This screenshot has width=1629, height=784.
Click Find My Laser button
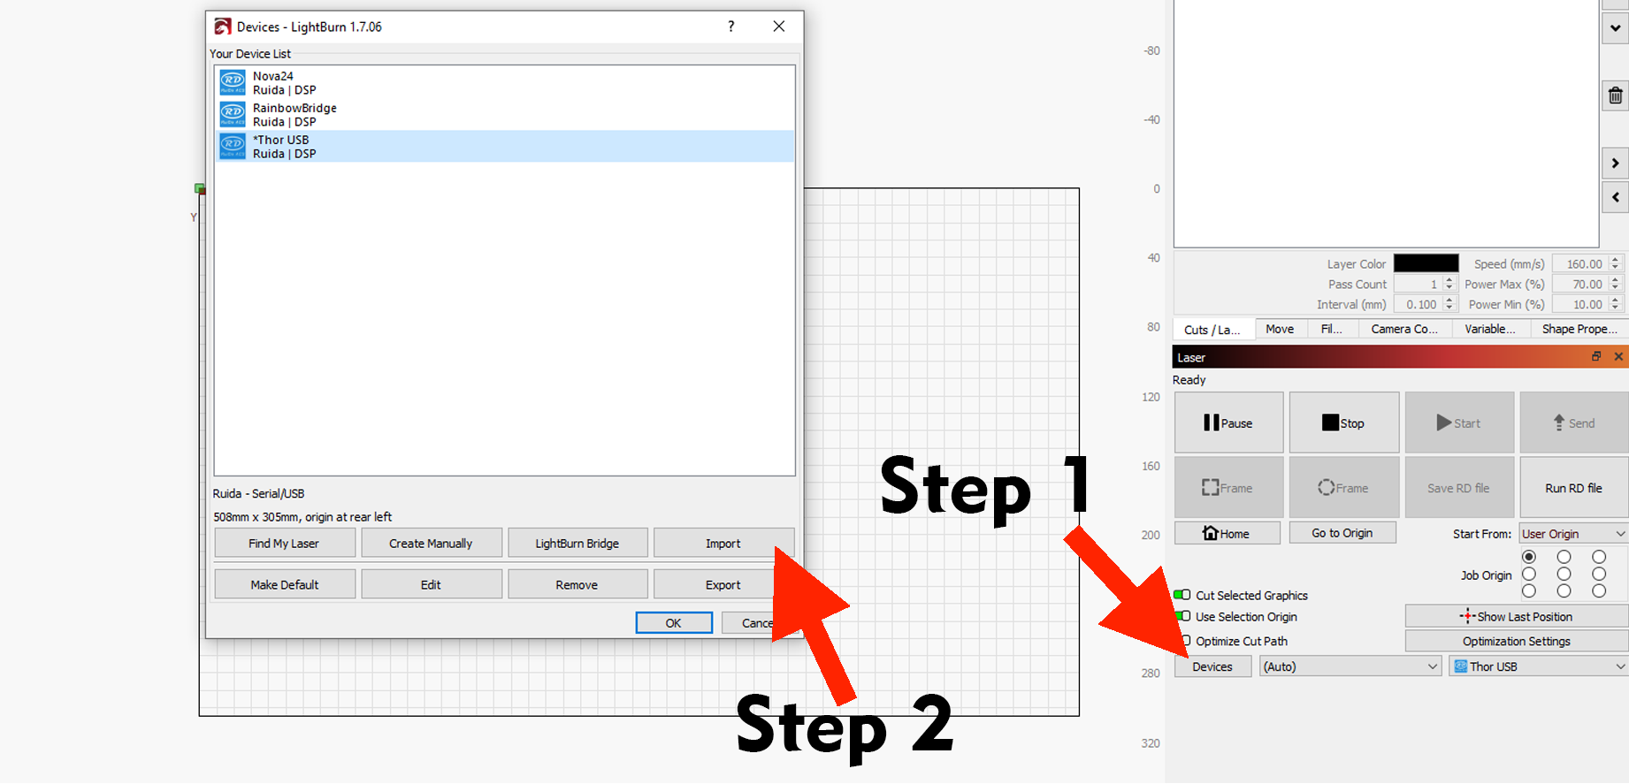pyautogui.click(x=284, y=543)
